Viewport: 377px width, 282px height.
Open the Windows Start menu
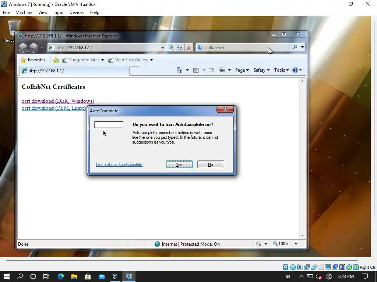click(6, 276)
